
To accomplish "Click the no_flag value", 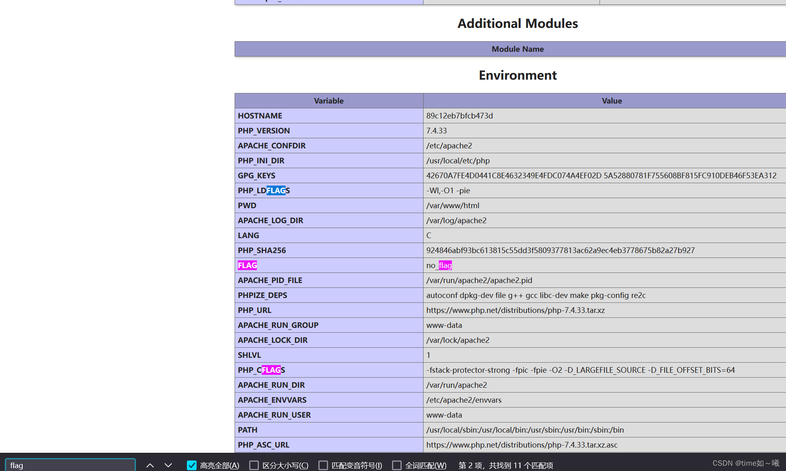I will tap(439, 265).
